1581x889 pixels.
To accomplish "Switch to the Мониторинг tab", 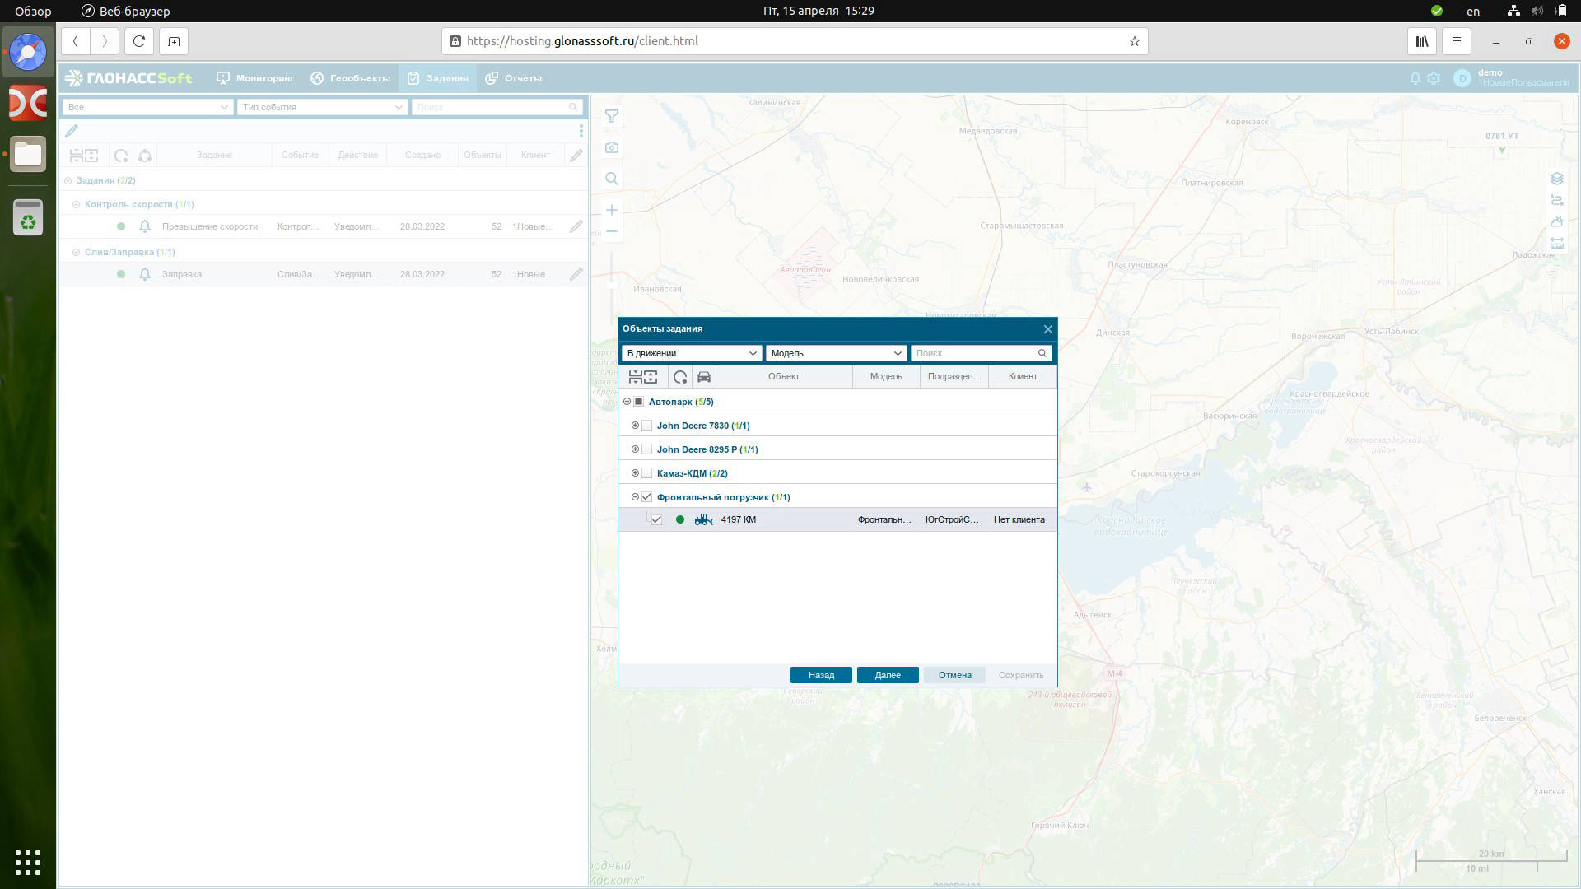I will point(255,78).
